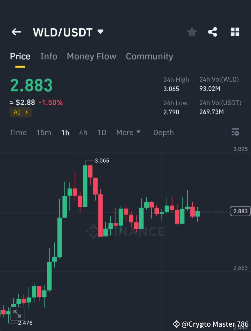Switch to the Money Flow tab

click(92, 56)
